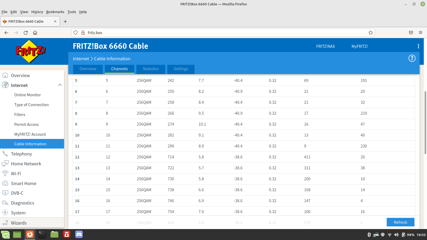Open the Firefox hamburger menu

click(x=420, y=33)
